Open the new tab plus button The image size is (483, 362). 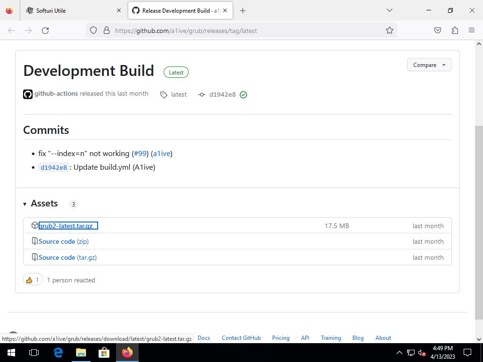click(x=242, y=10)
